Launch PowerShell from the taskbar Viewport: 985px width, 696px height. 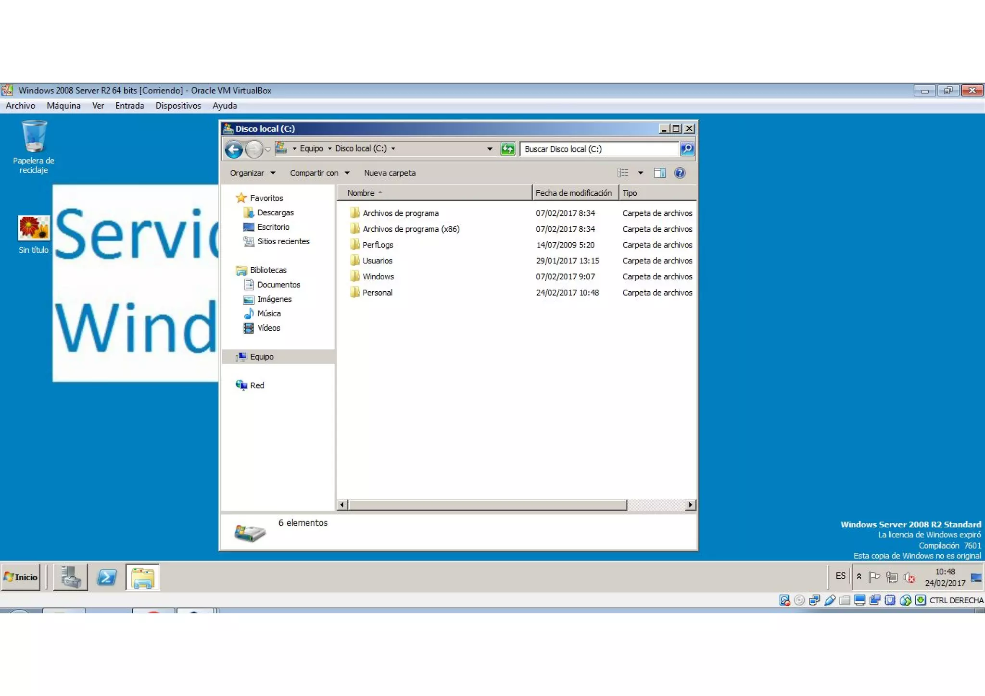click(x=107, y=577)
